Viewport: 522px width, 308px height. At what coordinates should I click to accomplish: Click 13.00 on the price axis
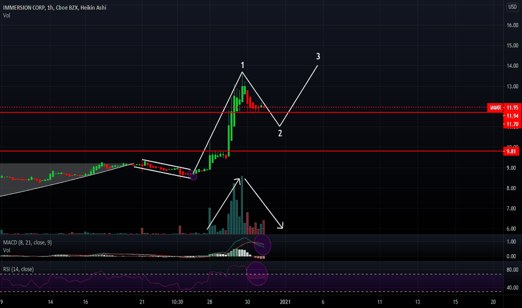click(x=512, y=87)
